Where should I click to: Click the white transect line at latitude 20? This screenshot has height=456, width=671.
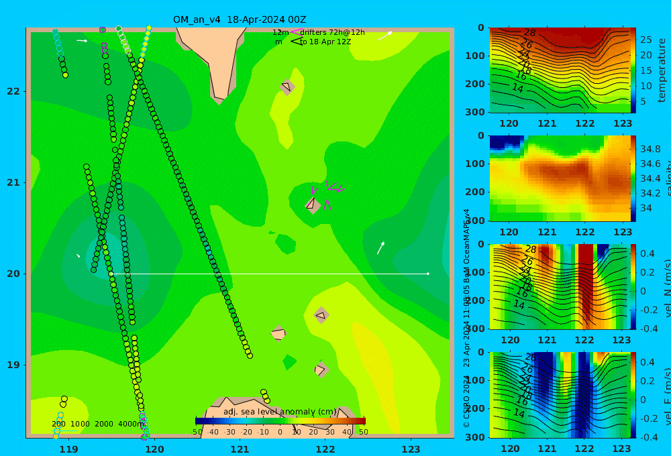[x=270, y=274]
